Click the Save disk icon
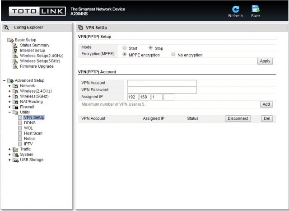This screenshot has width=289, height=211. click(255, 9)
